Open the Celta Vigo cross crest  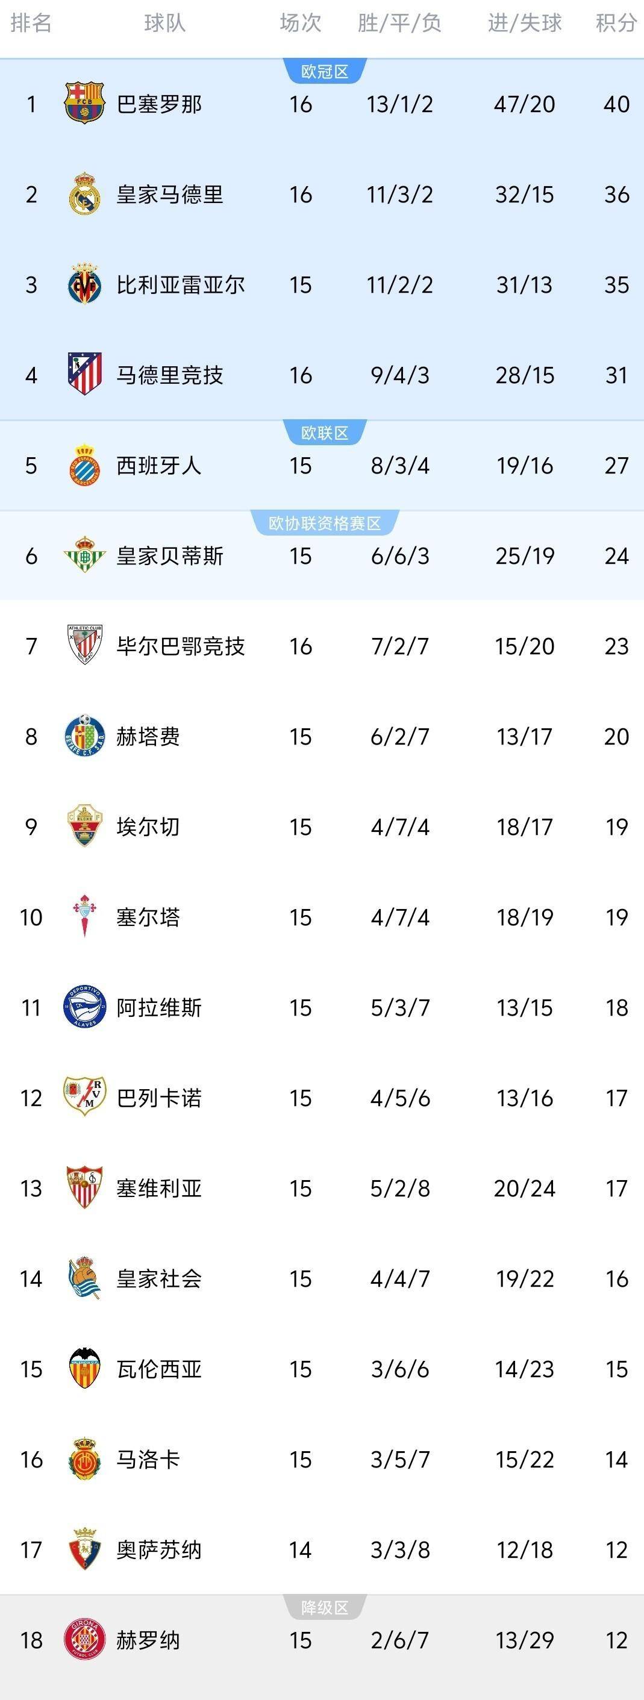84,917
